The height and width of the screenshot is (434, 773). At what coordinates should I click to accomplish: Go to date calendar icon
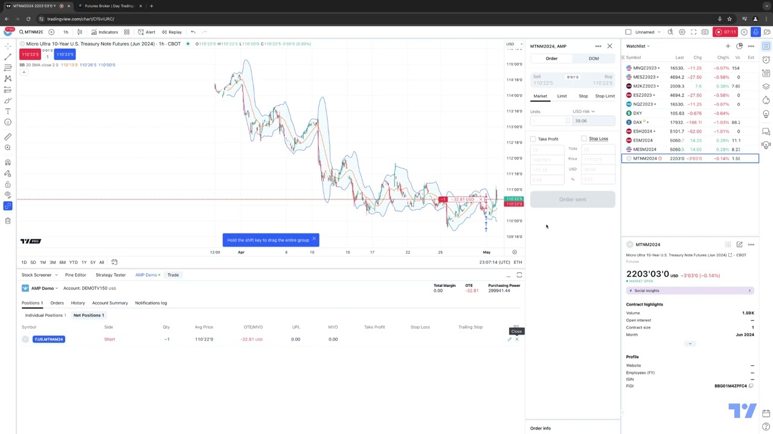click(115, 262)
